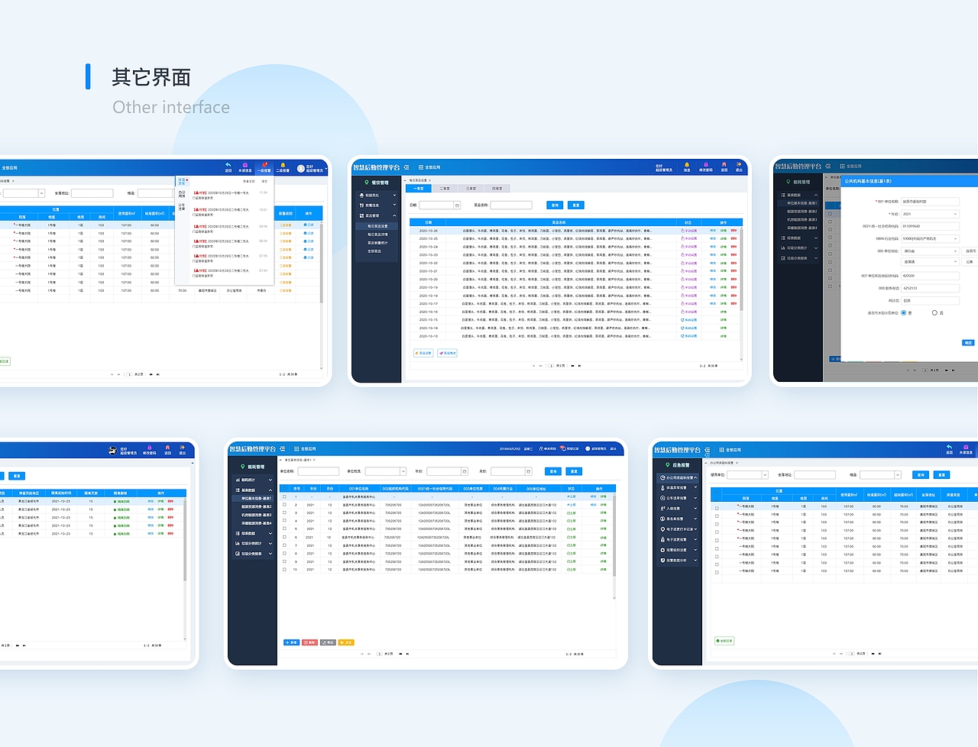Image resolution: width=978 pixels, height=747 pixels.
Task: Open 全部应用 grid icon in the catering window
Action: click(x=421, y=167)
